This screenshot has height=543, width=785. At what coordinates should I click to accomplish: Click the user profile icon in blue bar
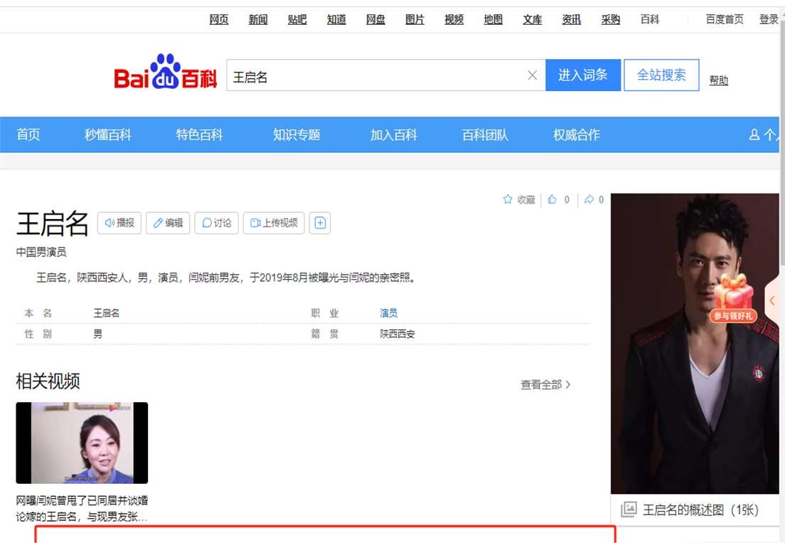[754, 135]
